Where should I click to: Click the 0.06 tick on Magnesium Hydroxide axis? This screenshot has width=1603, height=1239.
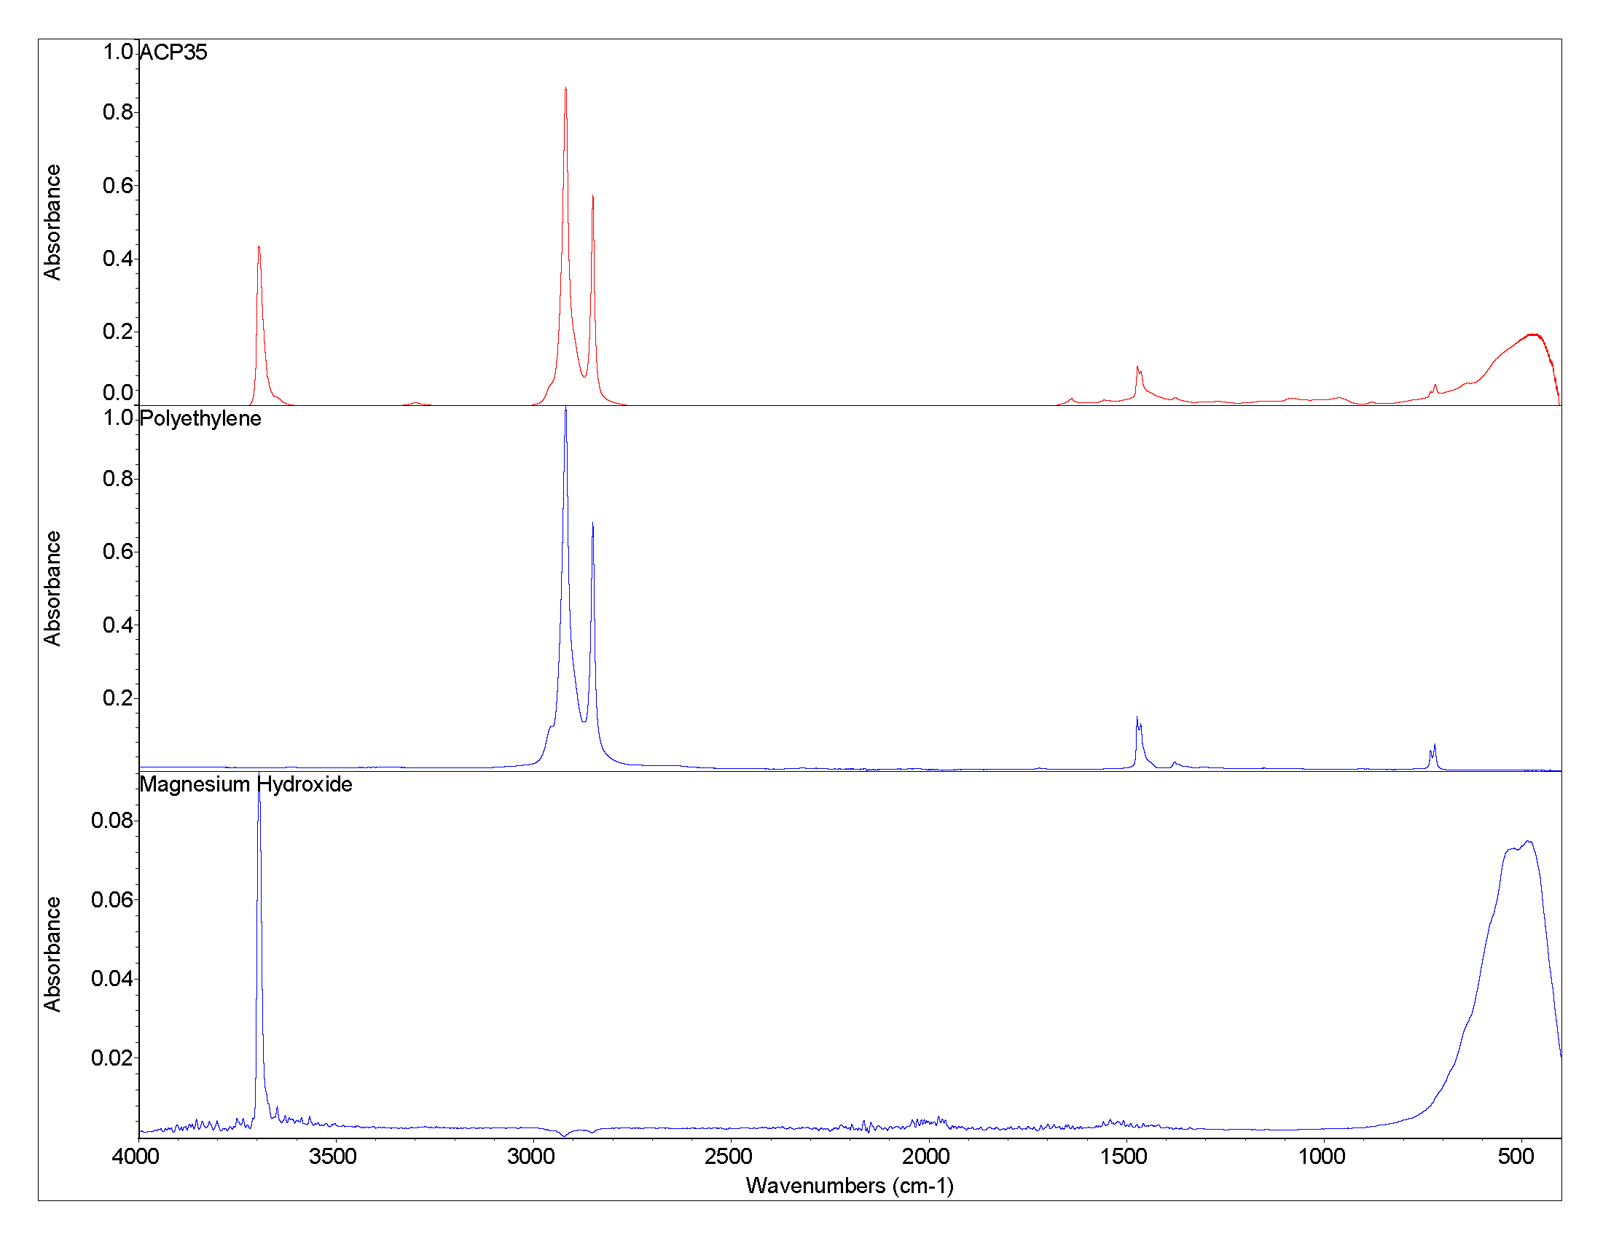coord(112,900)
